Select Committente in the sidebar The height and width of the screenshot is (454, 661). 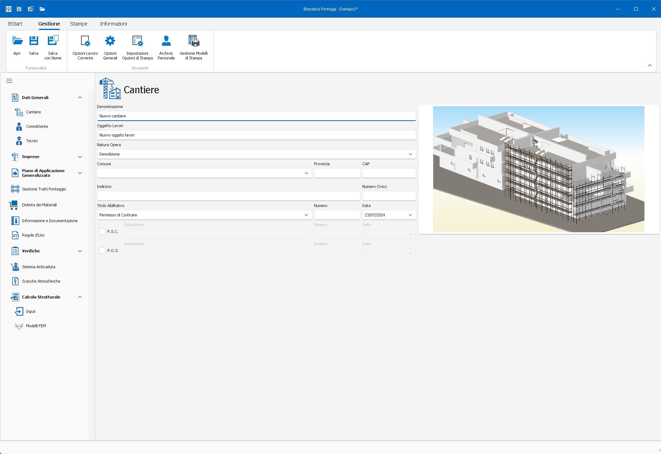tap(37, 126)
